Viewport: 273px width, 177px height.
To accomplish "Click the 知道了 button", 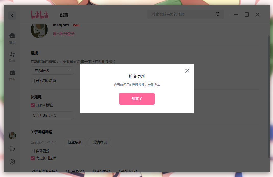I will click(137, 99).
